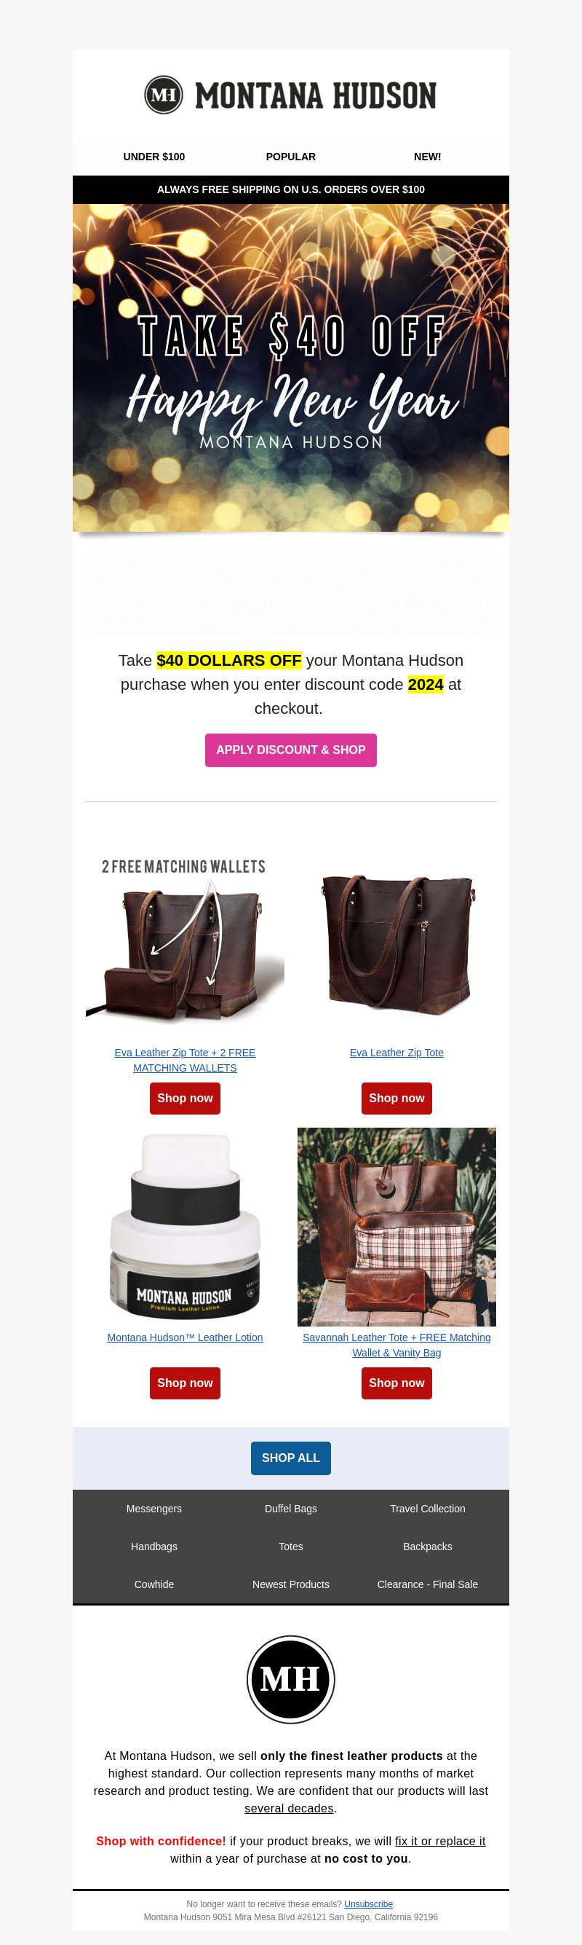Viewport: 582px width, 1945px height.
Task: Open the Eva Leather Zip Tote image
Action: pyautogui.click(x=396, y=938)
